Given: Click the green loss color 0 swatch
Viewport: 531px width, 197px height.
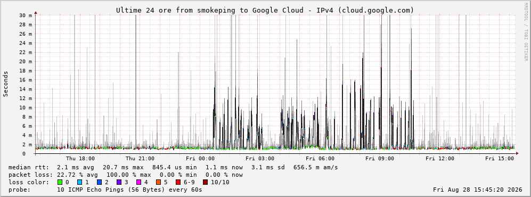Looking at the screenshot, I should point(60,182).
